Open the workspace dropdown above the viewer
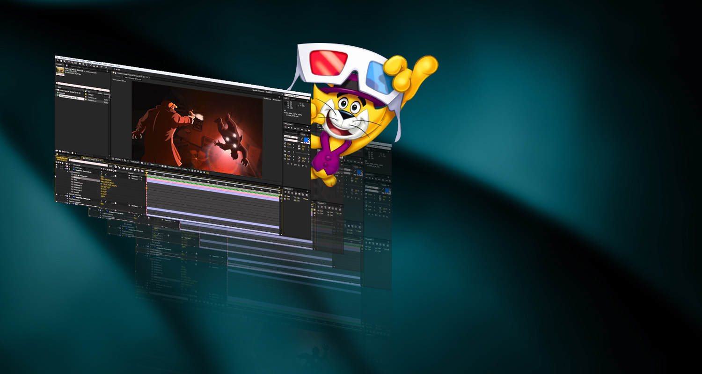Image resolution: width=702 pixels, height=374 pixels. pyautogui.click(x=274, y=93)
